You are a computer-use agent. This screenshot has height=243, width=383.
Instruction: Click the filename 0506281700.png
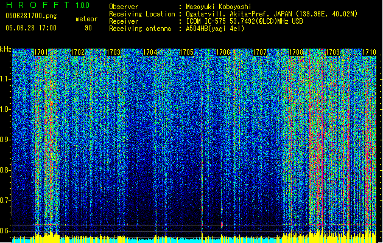pyautogui.click(x=31, y=16)
